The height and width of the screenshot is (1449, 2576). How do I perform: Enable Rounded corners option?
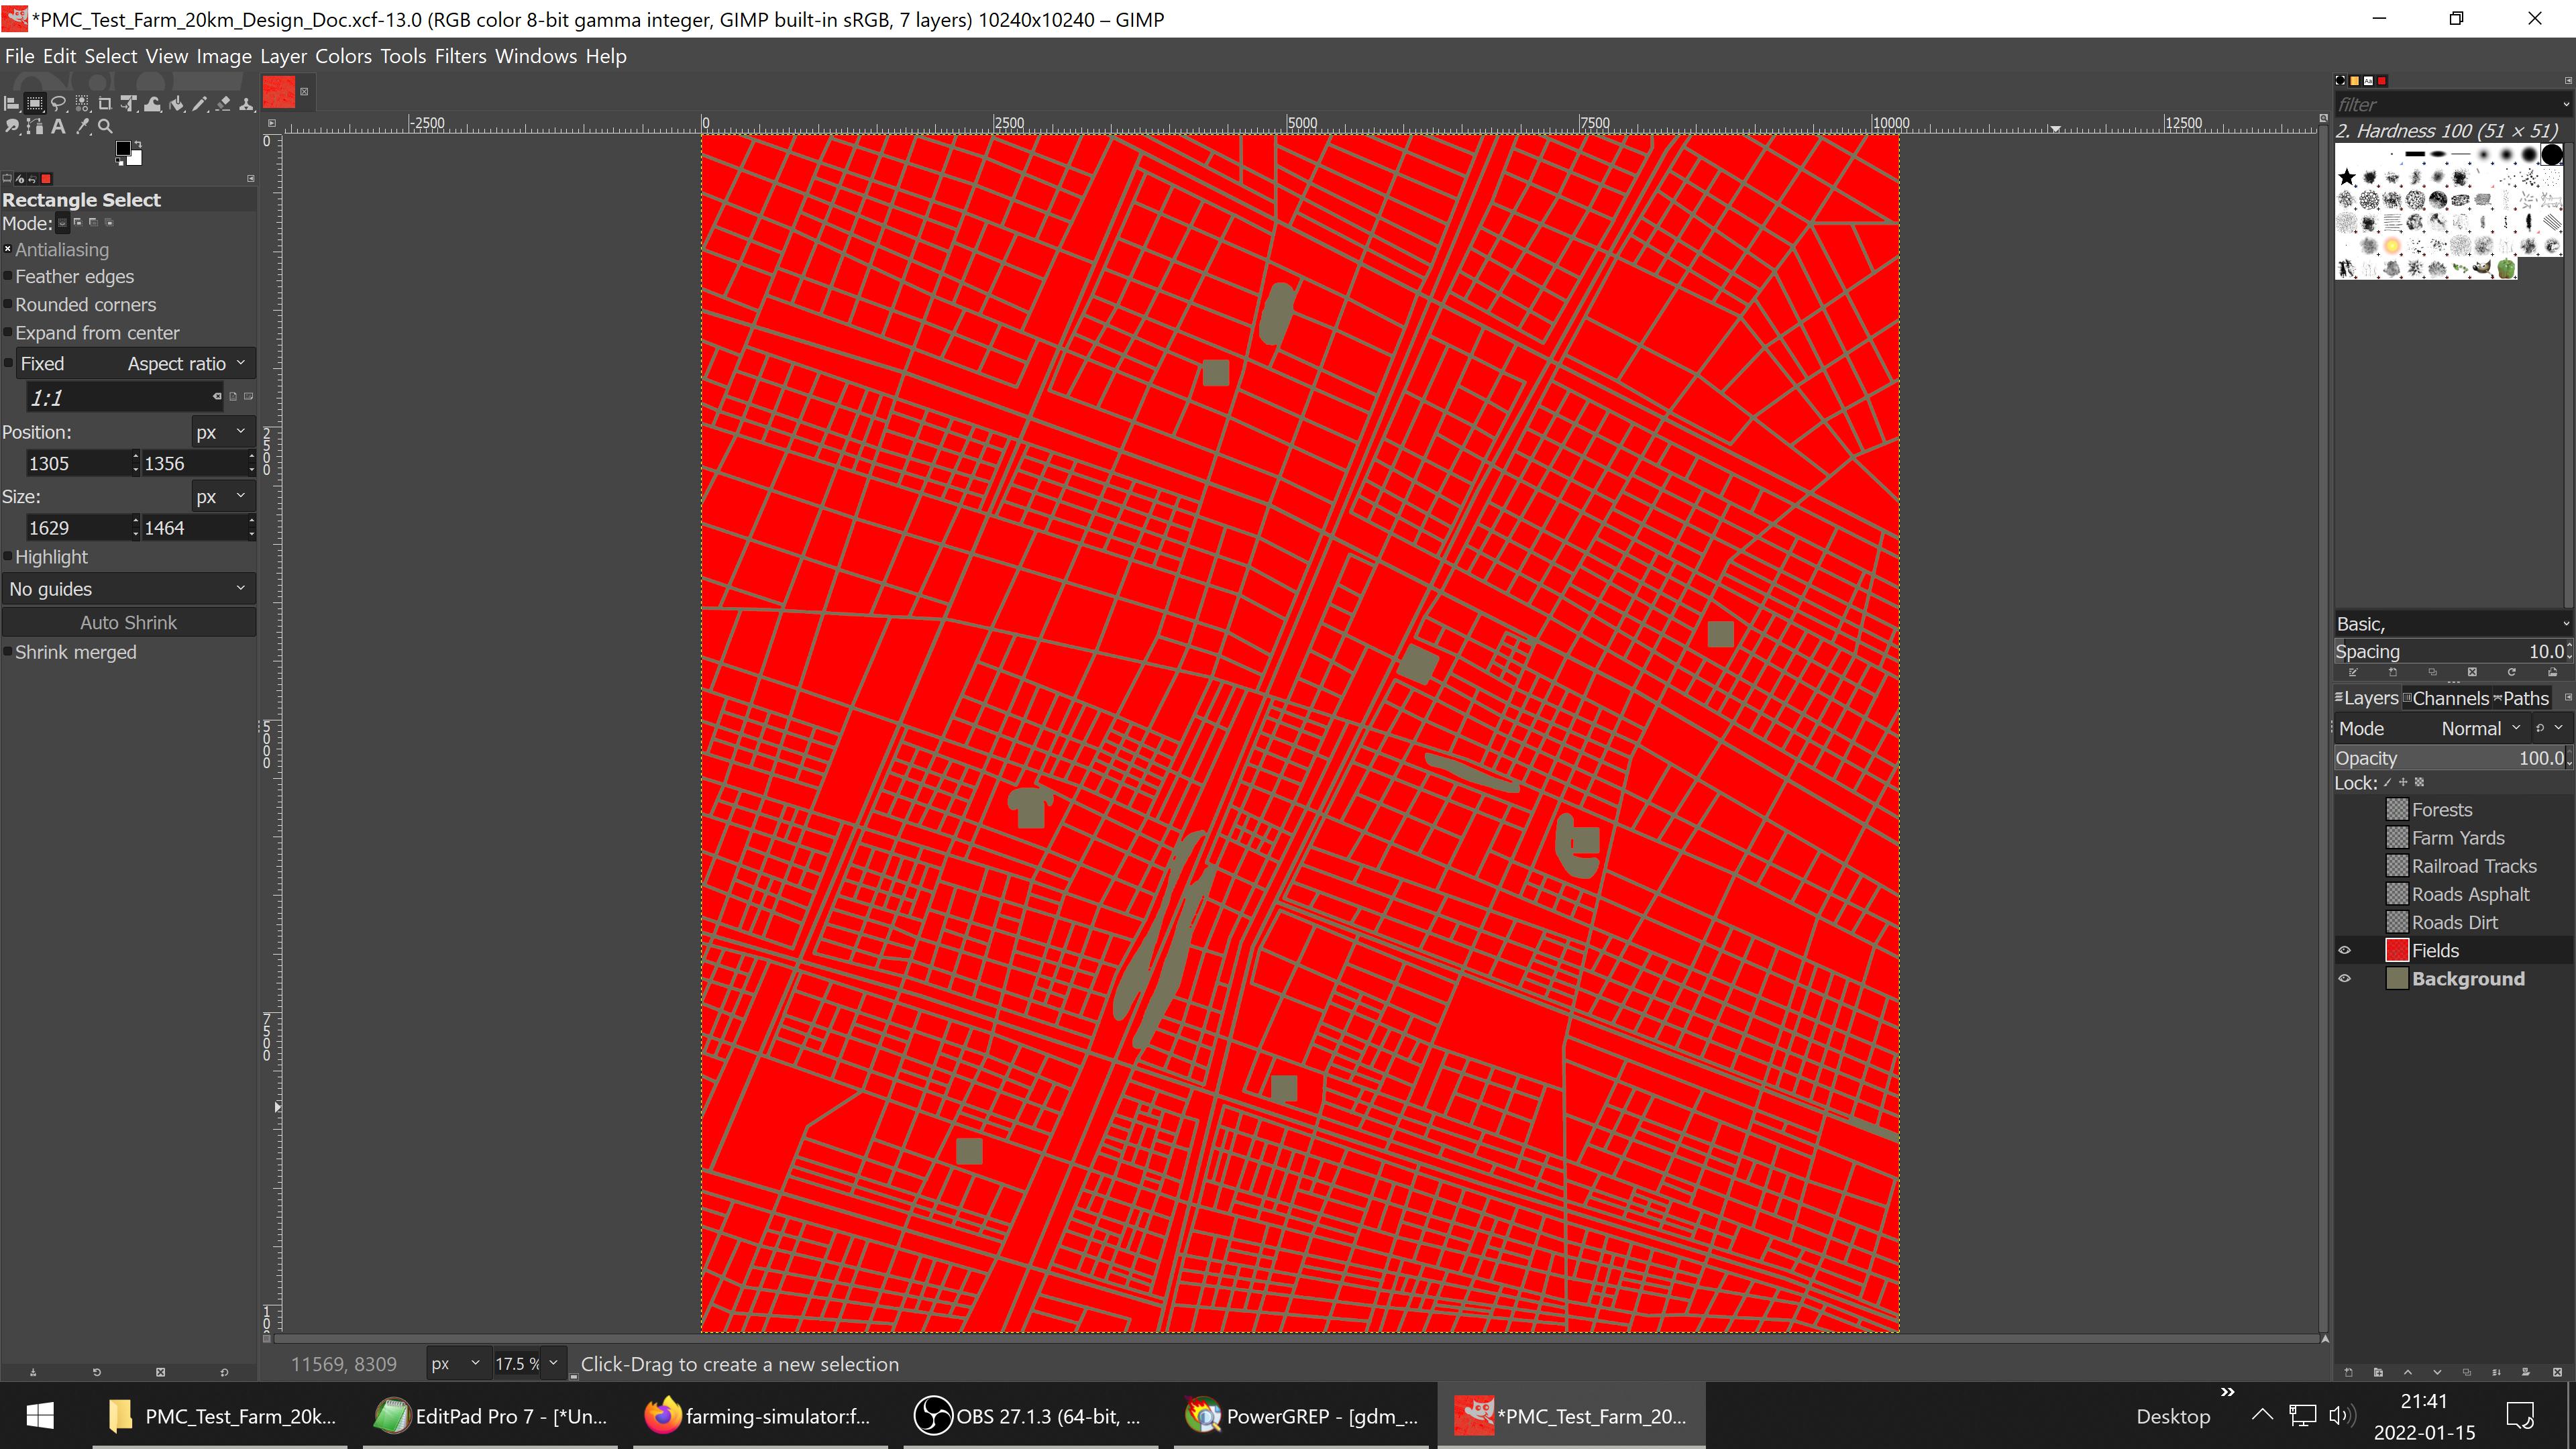7,304
